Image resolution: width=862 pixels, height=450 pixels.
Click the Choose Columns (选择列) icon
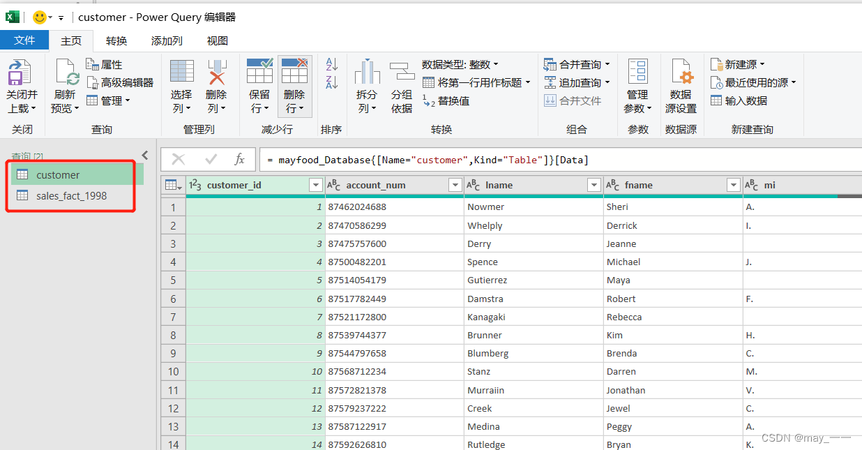(x=181, y=72)
